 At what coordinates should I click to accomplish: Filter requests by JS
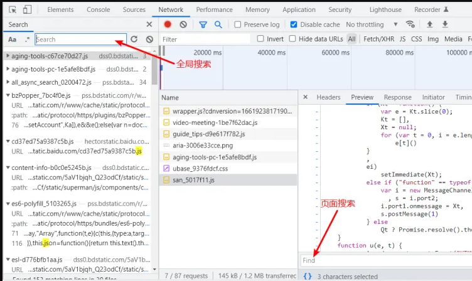click(x=402, y=39)
